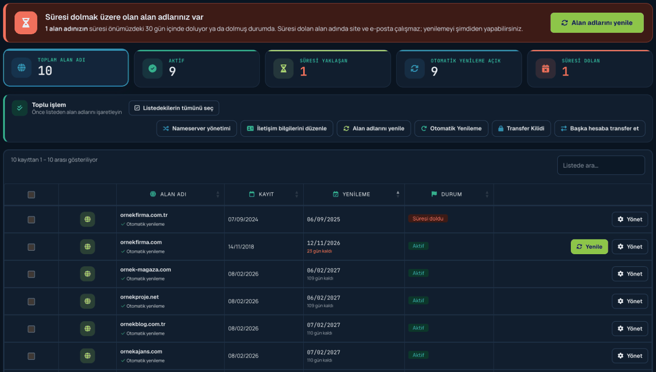Image resolution: width=656 pixels, height=372 pixels.
Task: Open Yönet for ornekblog.com.tr
Action: [x=630, y=329]
